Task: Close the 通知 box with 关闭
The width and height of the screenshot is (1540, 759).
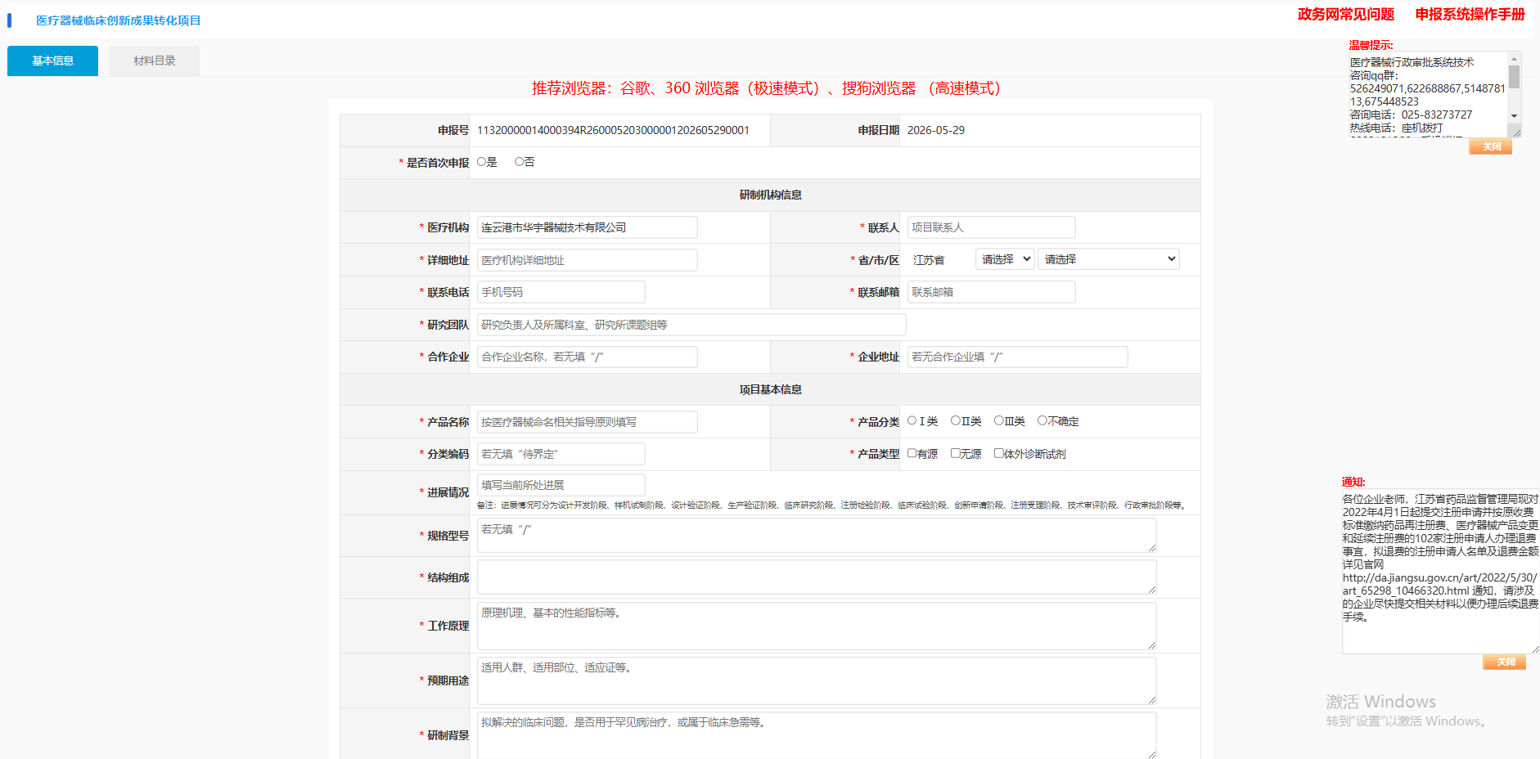Action: coord(1505,662)
